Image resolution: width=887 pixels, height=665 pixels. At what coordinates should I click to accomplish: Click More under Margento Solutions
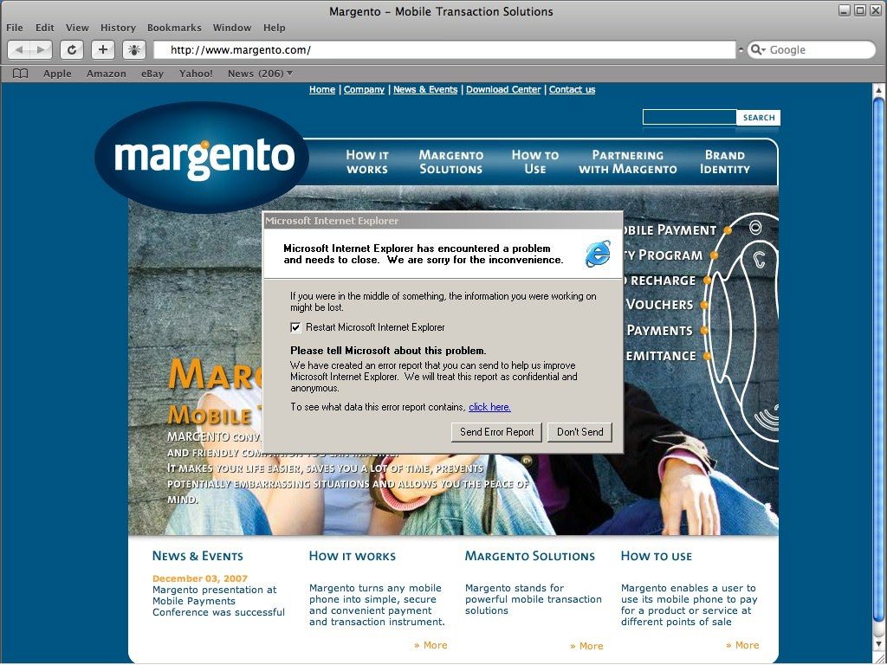coord(586,646)
